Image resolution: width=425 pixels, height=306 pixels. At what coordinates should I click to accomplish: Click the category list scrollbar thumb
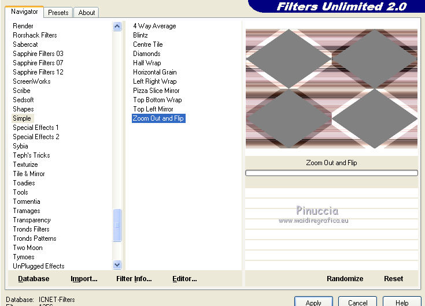tap(117, 225)
